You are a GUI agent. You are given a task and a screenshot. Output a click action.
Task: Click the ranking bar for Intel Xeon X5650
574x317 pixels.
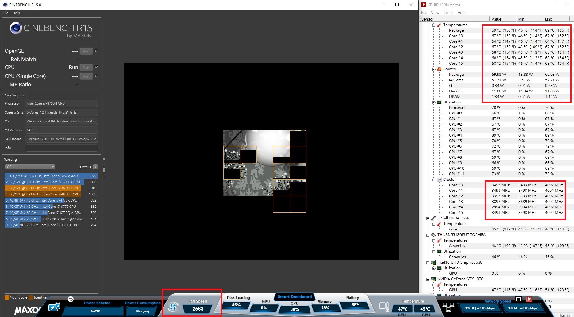click(x=51, y=176)
